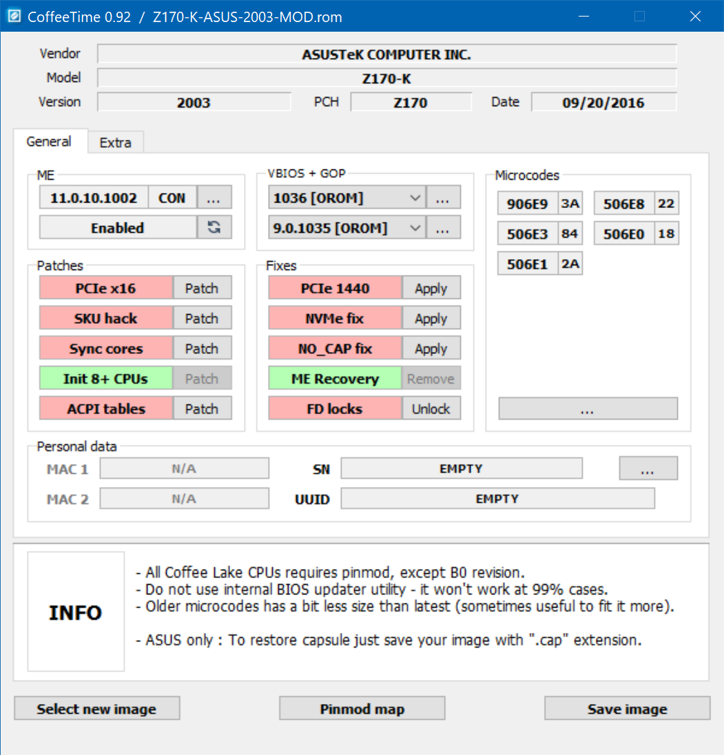Apply the NVMe fix
724x755 pixels.
[x=431, y=318]
